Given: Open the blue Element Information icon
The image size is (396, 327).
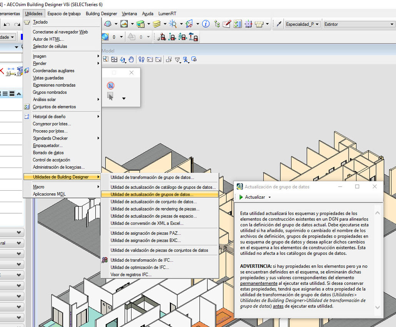Looking at the screenshot, I should (x=206, y=24).
